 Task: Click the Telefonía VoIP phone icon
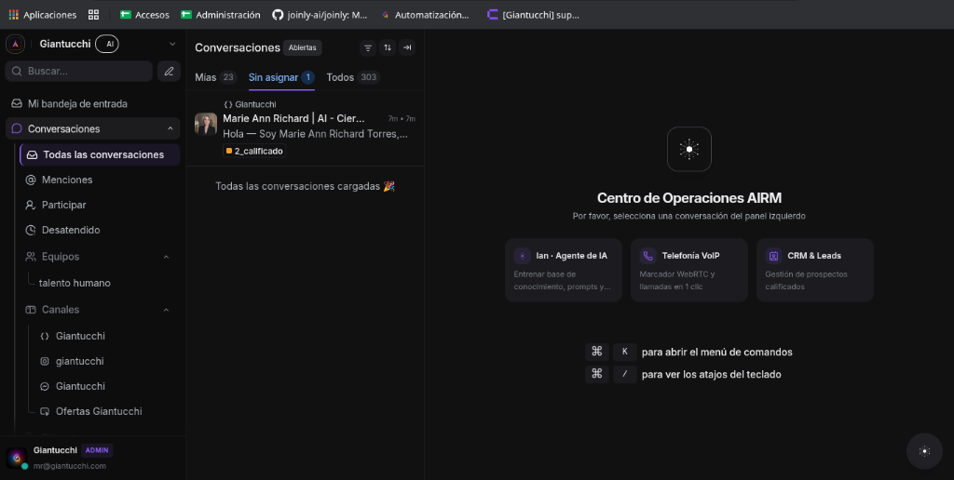point(648,256)
